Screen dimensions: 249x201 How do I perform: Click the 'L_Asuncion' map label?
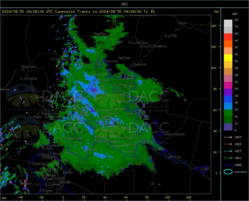pyautogui.click(x=138, y=64)
